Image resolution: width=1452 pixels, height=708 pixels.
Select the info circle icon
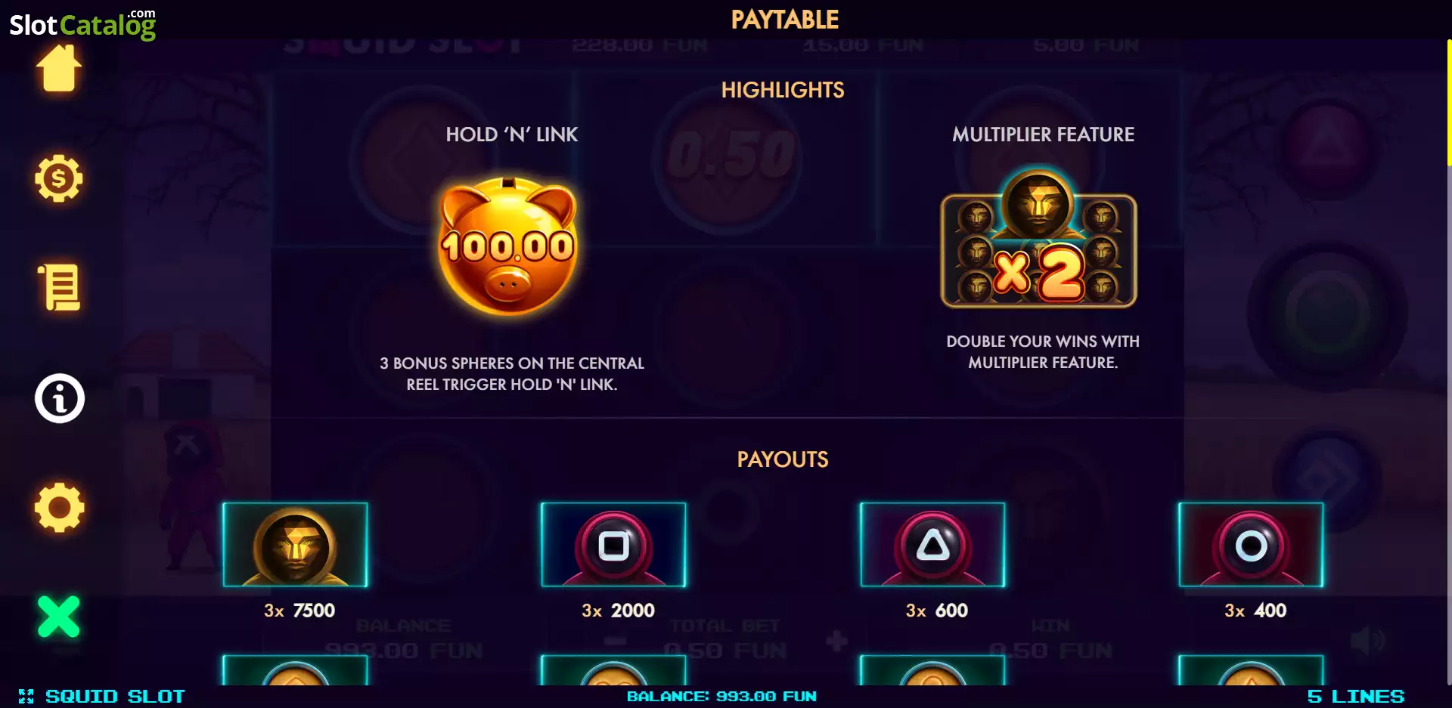pos(59,398)
